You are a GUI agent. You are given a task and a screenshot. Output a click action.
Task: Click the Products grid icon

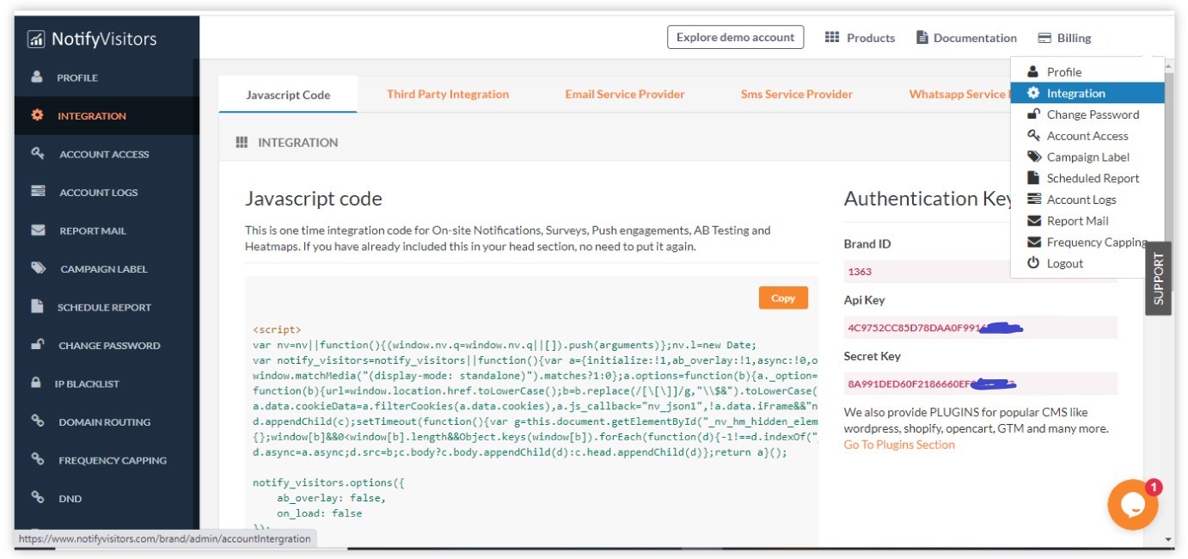(x=831, y=38)
